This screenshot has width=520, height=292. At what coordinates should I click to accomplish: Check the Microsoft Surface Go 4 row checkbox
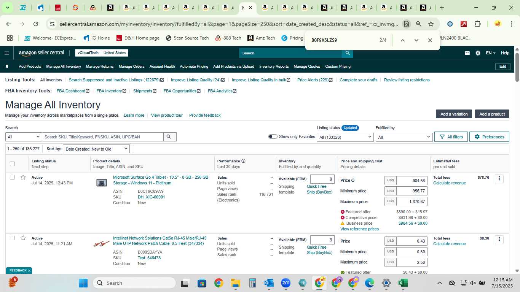pyautogui.click(x=12, y=177)
